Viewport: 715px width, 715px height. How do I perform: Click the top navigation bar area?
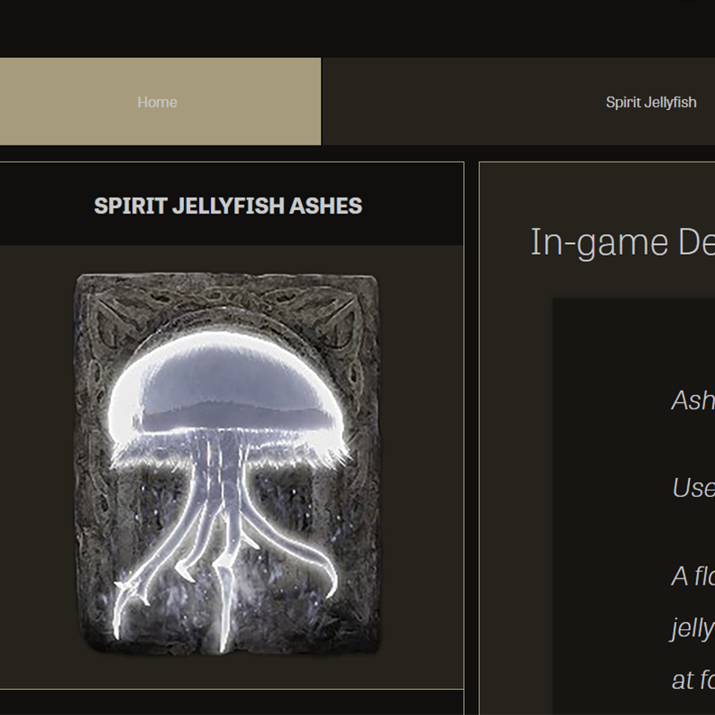(x=447, y=102)
